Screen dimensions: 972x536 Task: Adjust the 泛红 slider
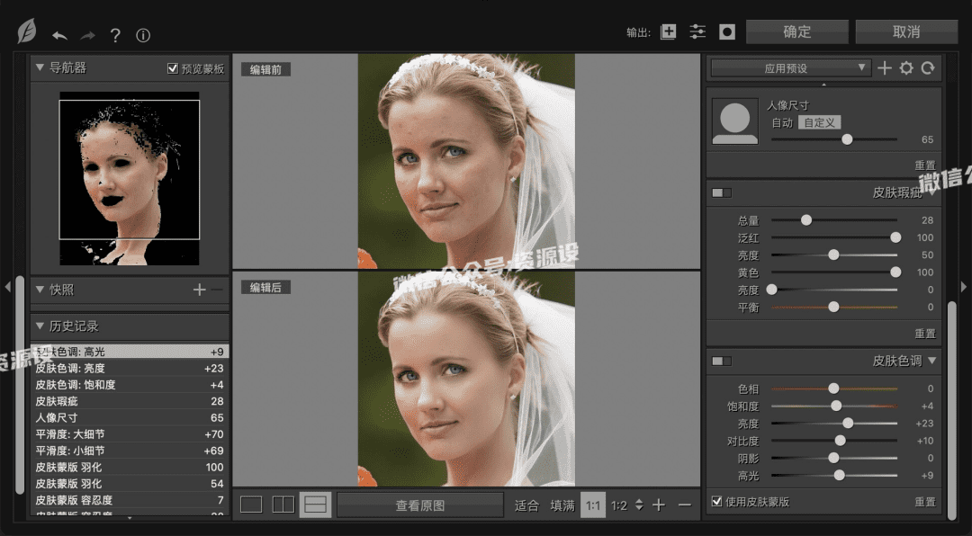pyautogui.click(x=833, y=237)
